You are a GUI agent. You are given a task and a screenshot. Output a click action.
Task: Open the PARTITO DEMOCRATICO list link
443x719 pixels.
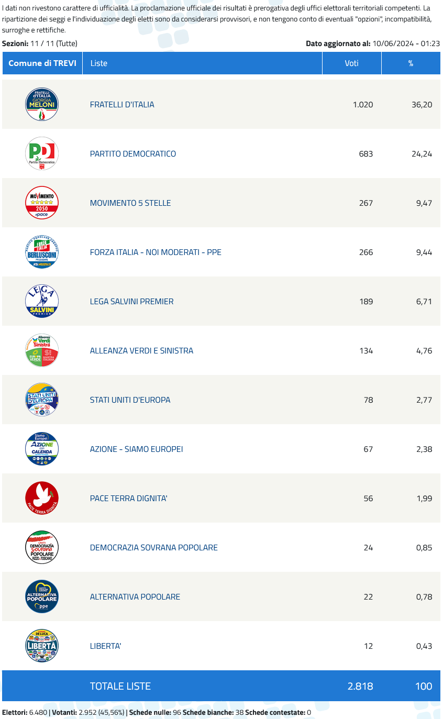tap(133, 153)
